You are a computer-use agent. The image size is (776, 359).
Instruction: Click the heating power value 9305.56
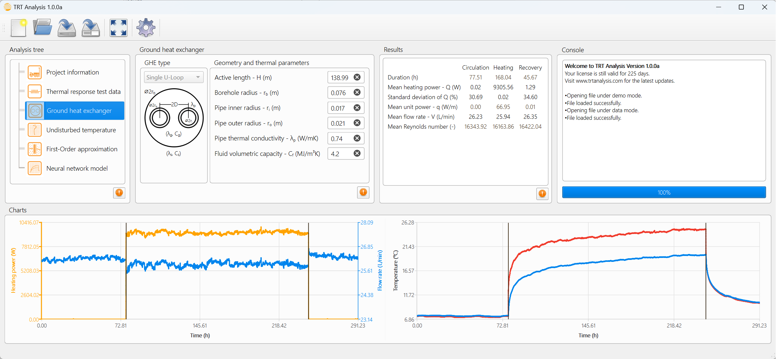[x=503, y=87]
